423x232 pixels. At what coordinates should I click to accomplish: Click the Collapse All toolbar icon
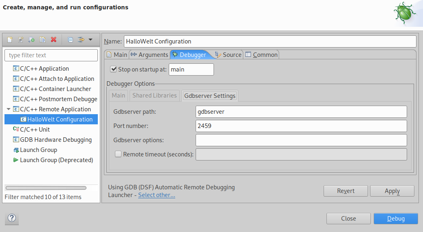tap(70, 40)
